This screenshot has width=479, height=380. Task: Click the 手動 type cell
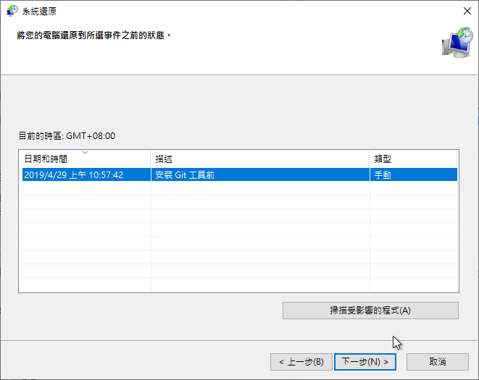coord(382,174)
